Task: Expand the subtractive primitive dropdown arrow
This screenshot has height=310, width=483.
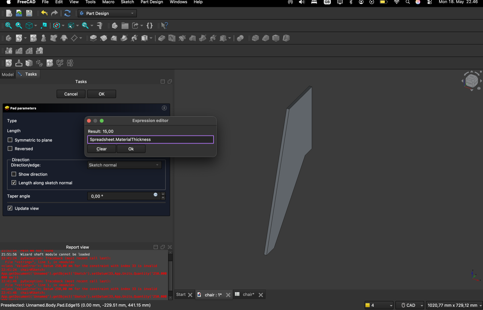Action: pos(229,38)
